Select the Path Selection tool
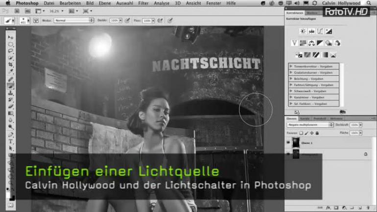 11,148
